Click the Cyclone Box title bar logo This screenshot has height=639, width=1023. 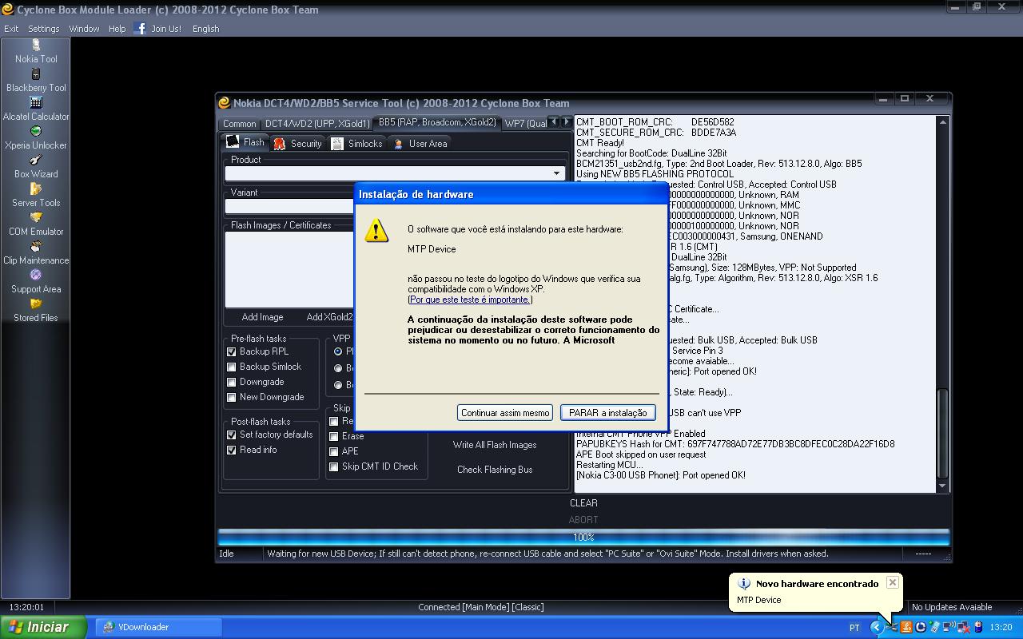click(7, 10)
